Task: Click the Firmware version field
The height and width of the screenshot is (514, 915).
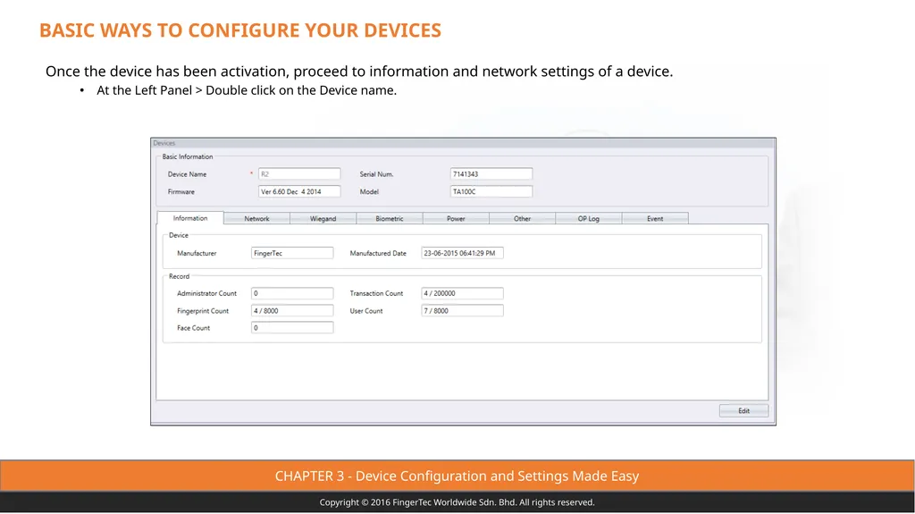Action: tap(299, 191)
